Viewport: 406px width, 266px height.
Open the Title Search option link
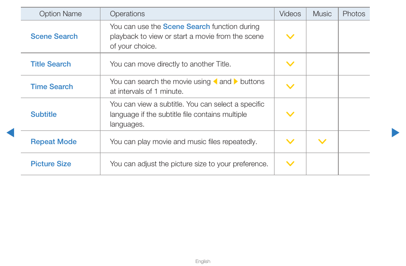pyautogui.click(x=51, y=64)
